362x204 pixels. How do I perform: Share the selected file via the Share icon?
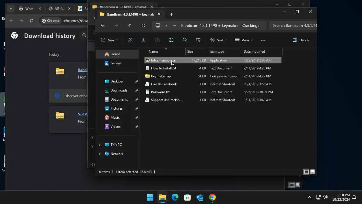[x=185, y=40]
